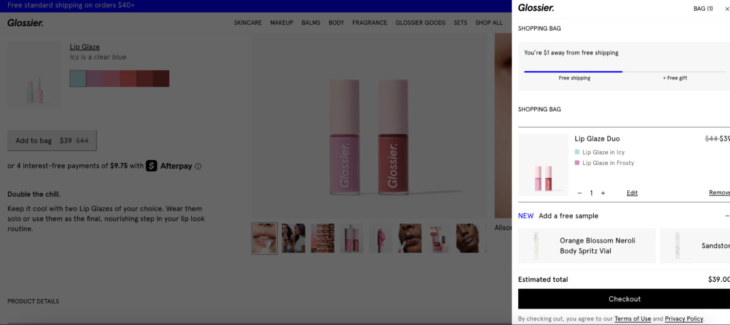The height and width of the screenshot is (325, 730).
Task: Decrease Lip Glaze Duo quantity with minus
Action: coord(580,193)
